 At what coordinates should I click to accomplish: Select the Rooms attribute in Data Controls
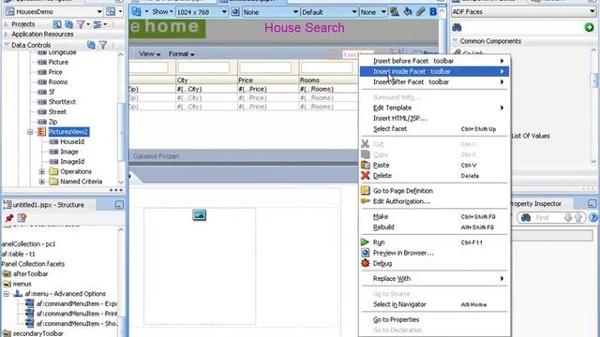point(58,81)
